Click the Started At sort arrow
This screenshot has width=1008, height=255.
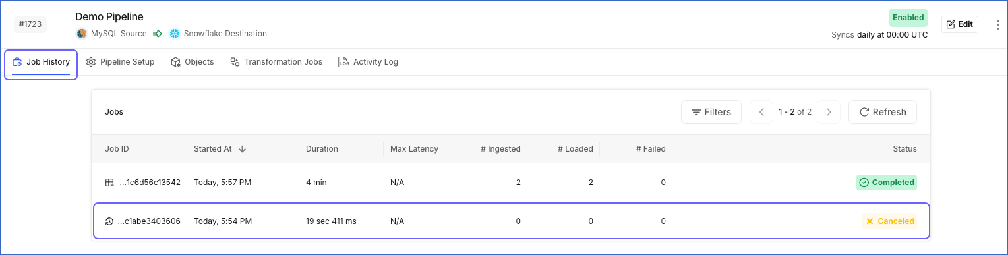(242, 149)
